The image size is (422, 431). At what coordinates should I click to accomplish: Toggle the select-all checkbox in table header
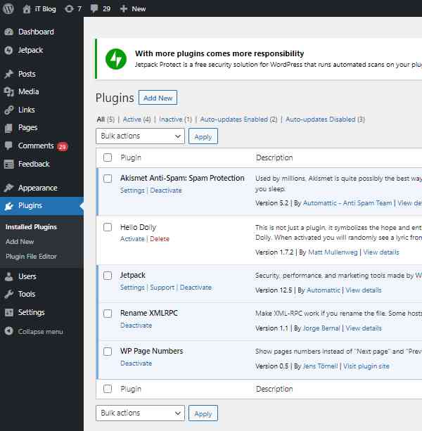tap(108, 157)
